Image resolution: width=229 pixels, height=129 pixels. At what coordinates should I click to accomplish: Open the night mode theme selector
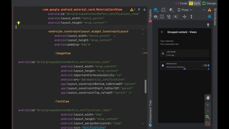pos(171,10)
